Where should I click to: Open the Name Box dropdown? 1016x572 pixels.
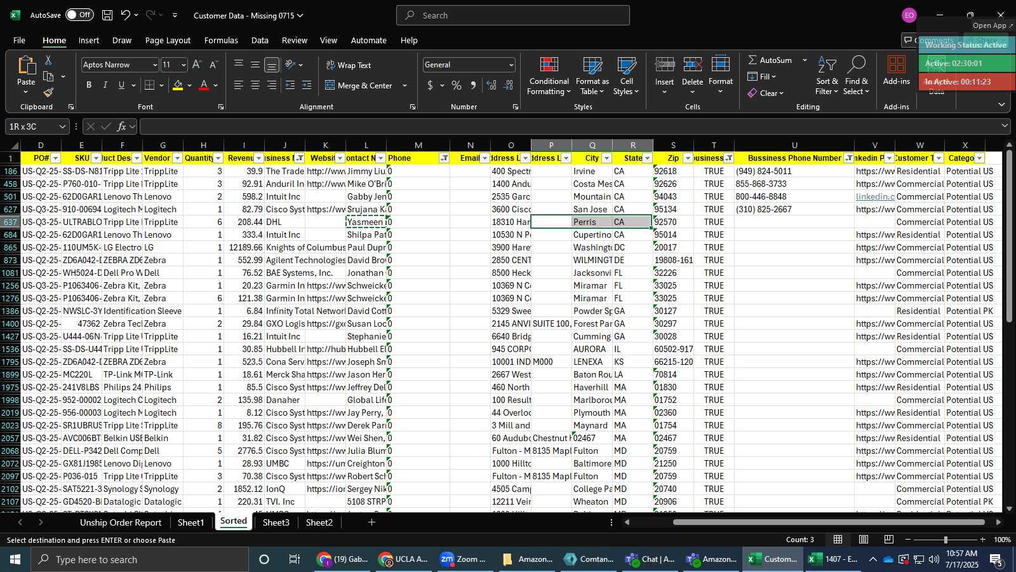click(62, 126)
